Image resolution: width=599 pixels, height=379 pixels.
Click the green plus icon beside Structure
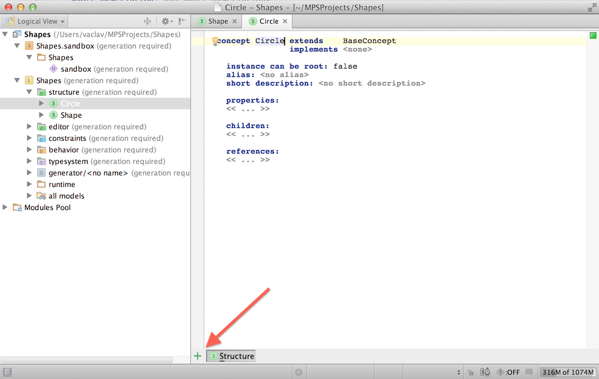pyautogui.click(x=198, y=356)
